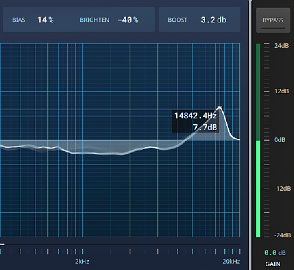Click the GAIN label below the meter
This screenshot has height=270, width=294.
pos(273,264)
